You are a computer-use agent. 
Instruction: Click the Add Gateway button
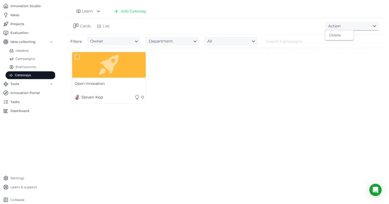coord(130,11)
